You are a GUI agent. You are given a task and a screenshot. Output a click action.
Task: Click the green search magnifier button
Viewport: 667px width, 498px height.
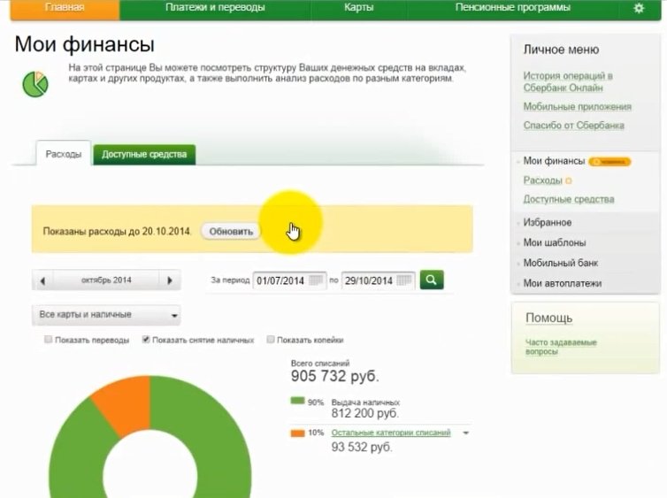(x=432, y=280)
